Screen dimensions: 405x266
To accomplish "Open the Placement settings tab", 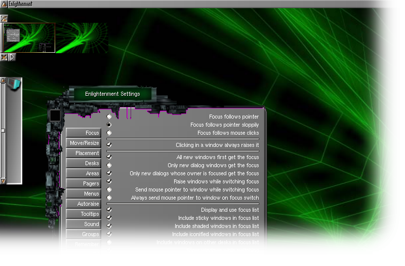I will [84, 153].
